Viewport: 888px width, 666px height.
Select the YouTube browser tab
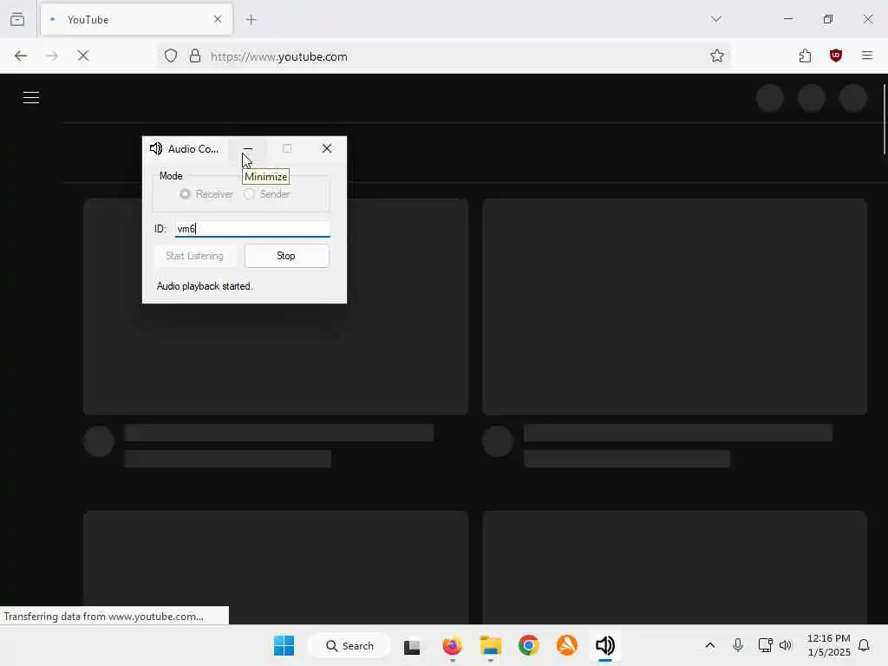pos(136,20)
